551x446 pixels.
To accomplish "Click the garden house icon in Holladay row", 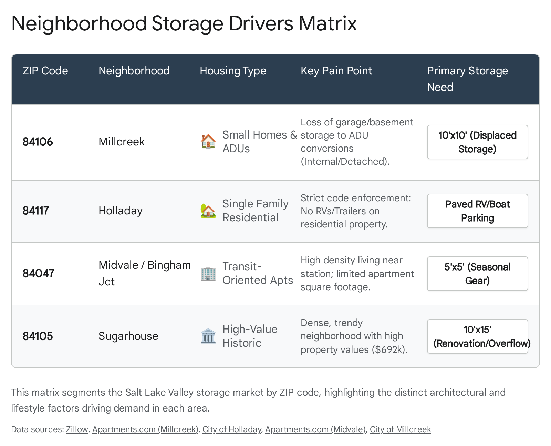I will point(208,211).
